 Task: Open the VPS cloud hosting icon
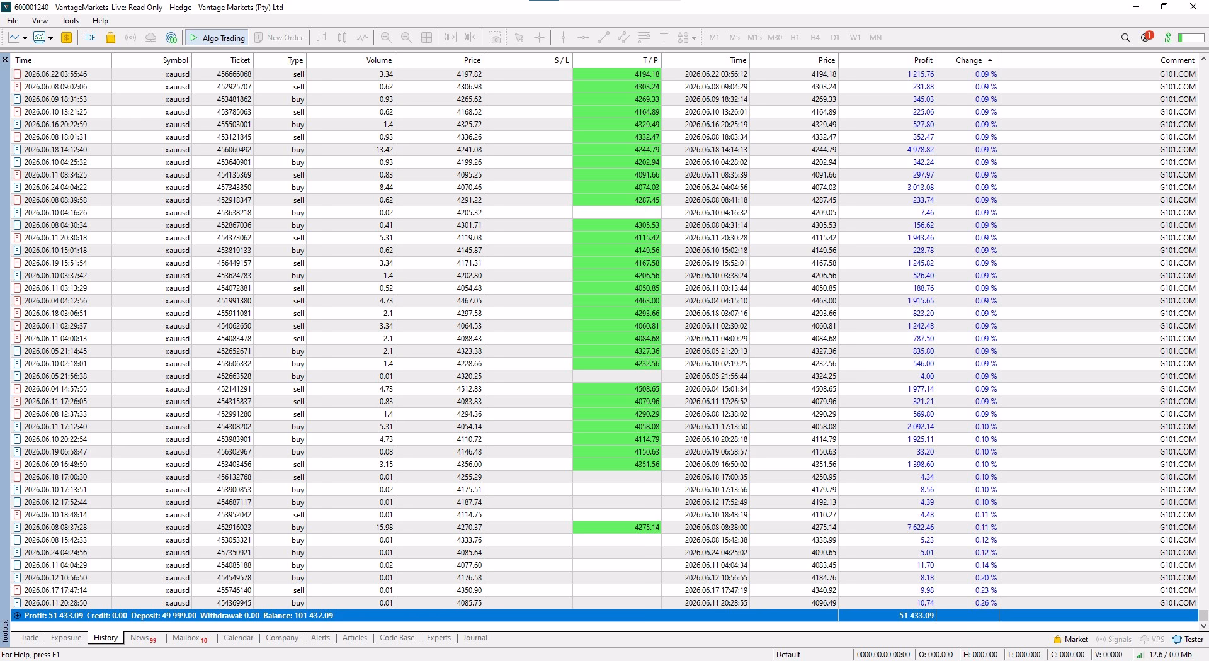point(150,38)
